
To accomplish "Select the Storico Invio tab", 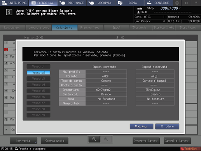I will [x=164, y=28].
